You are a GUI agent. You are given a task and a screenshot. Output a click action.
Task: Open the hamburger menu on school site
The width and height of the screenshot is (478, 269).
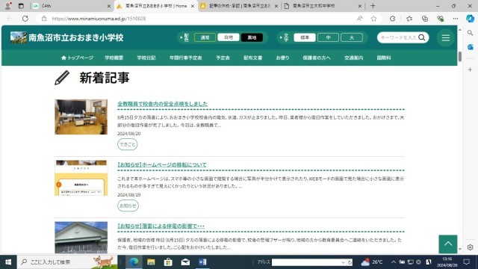(x=446, y=37)
